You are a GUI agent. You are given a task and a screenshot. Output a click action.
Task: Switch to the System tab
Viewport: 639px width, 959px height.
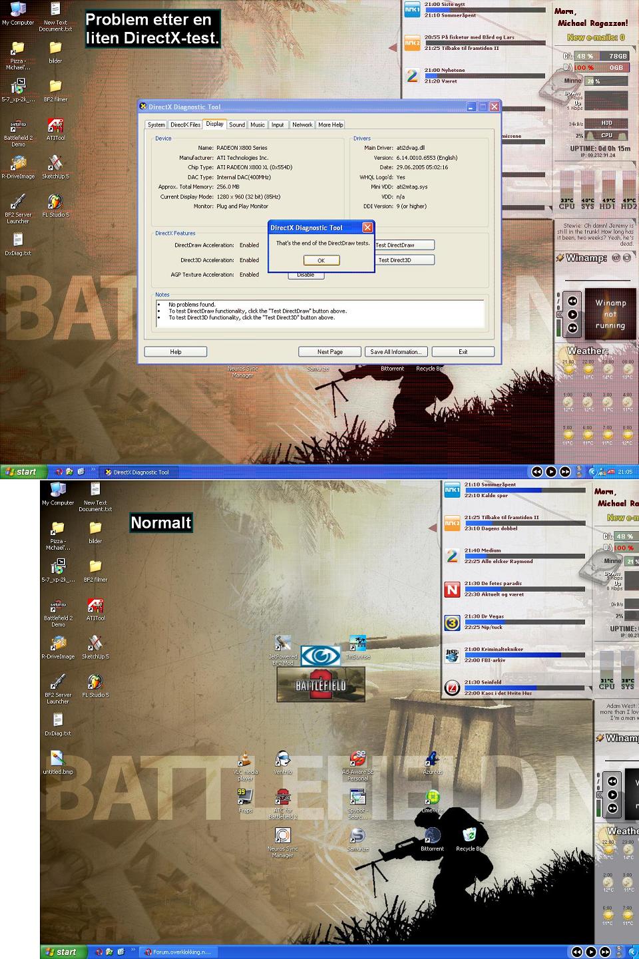pos(156,124)
